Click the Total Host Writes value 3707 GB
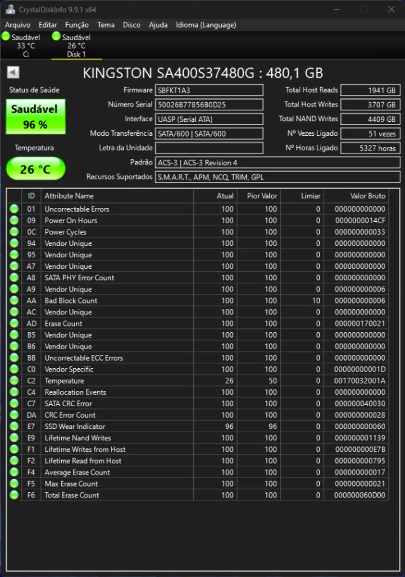This screenshot has height=577, width=405. click(x=370, y=105)
